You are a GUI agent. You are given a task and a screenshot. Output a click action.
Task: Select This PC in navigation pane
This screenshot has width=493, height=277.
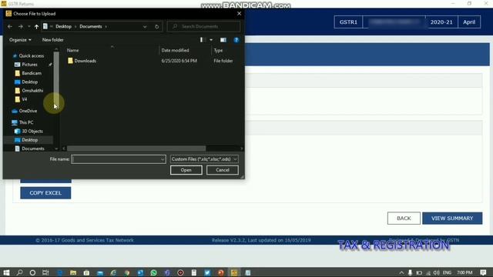tap(25, 122)
